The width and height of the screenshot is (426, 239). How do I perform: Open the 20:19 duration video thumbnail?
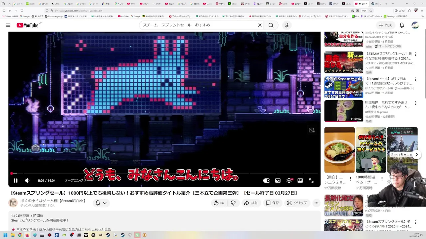344,205
